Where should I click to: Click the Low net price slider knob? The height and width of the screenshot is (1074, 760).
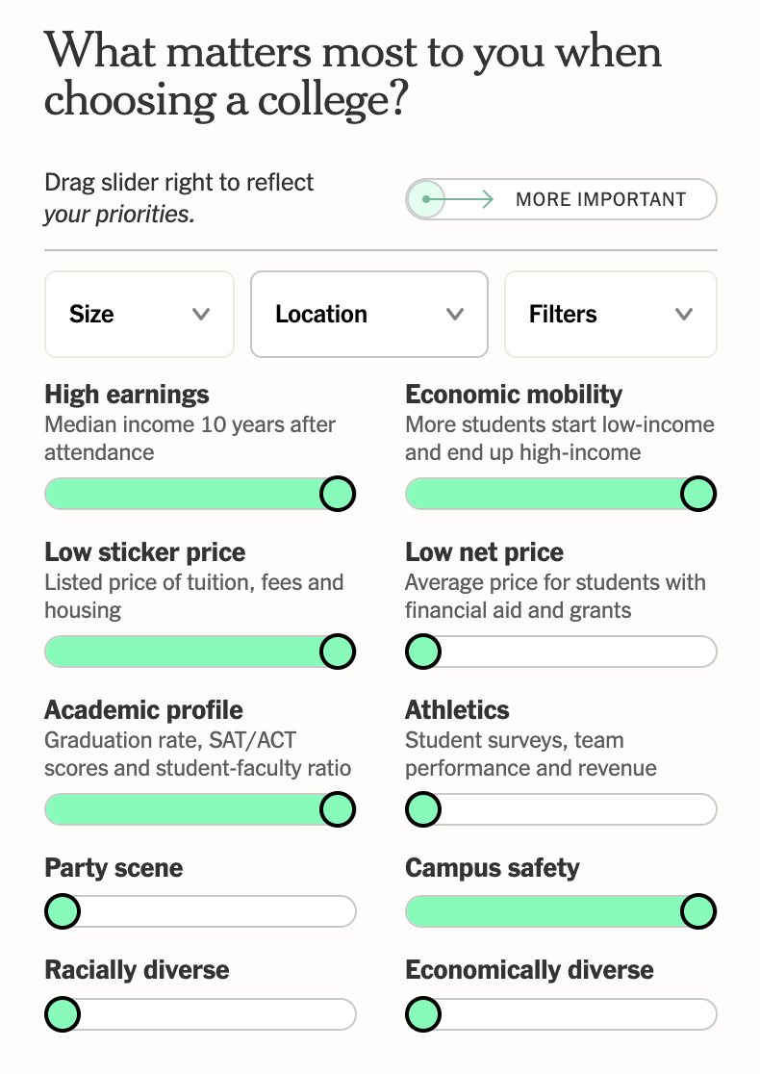(x=423, y=652)
